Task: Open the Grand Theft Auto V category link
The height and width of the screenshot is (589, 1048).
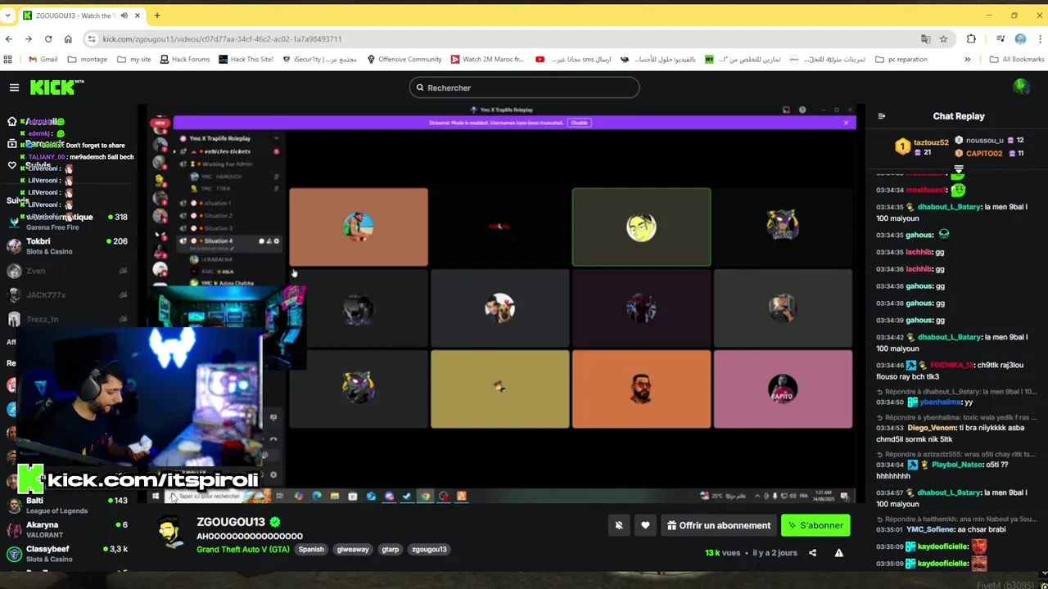Action: point(243,549)
